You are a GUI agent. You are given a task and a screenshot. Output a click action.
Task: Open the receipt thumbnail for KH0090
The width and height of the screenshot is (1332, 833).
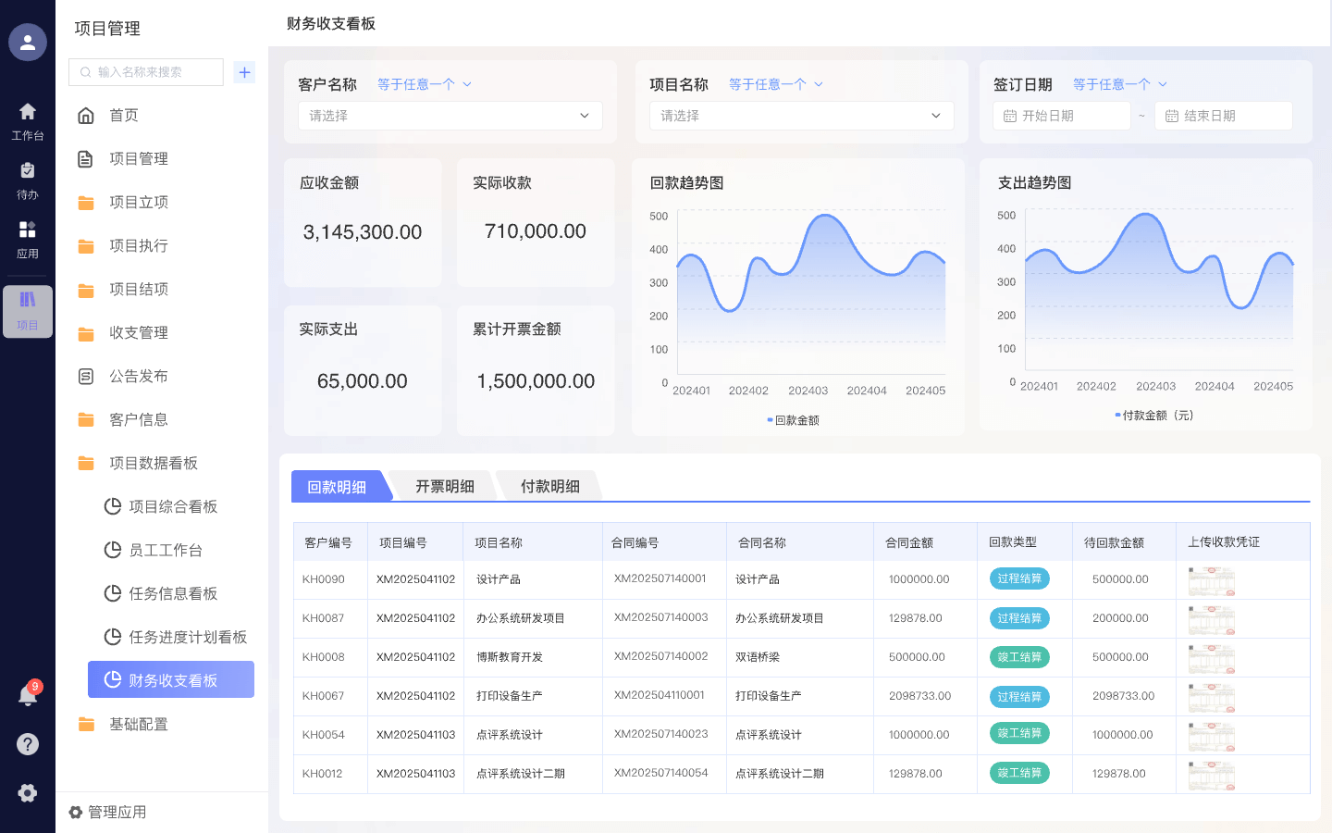pos(1211,580)
